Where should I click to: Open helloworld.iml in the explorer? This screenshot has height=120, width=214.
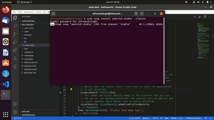(x=30, y=62)
